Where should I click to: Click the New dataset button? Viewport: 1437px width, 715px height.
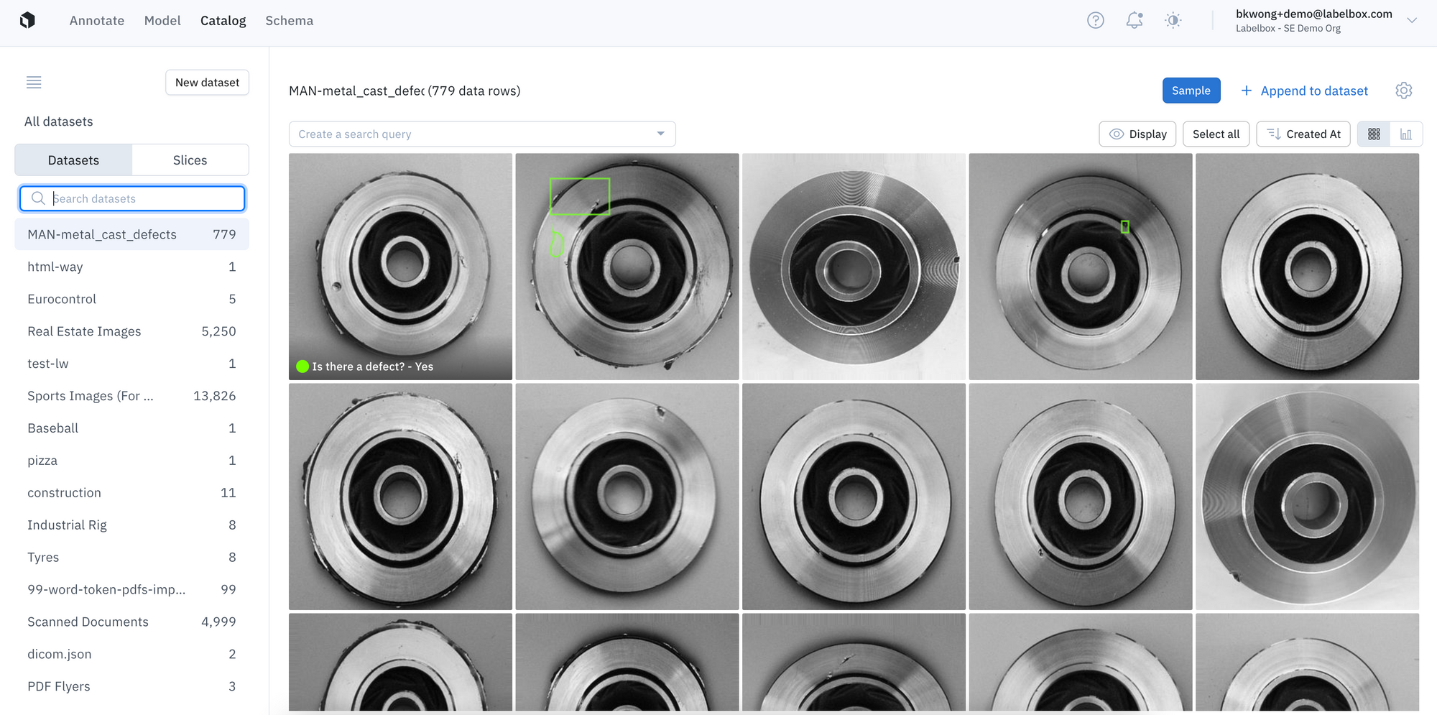tap(208, 83)
